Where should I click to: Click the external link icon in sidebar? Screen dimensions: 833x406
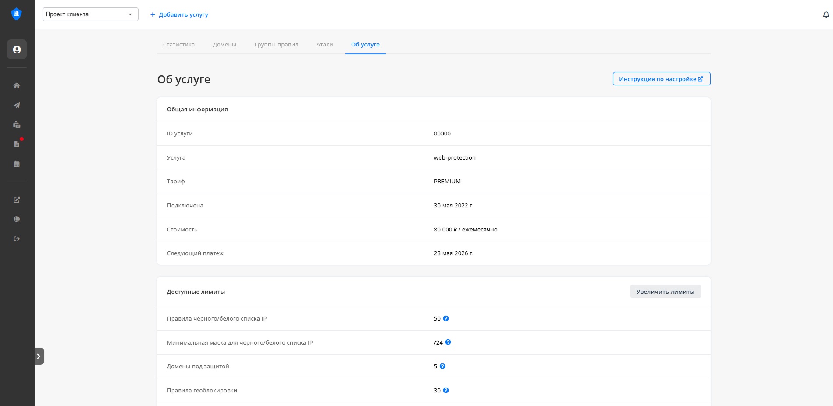17,200
